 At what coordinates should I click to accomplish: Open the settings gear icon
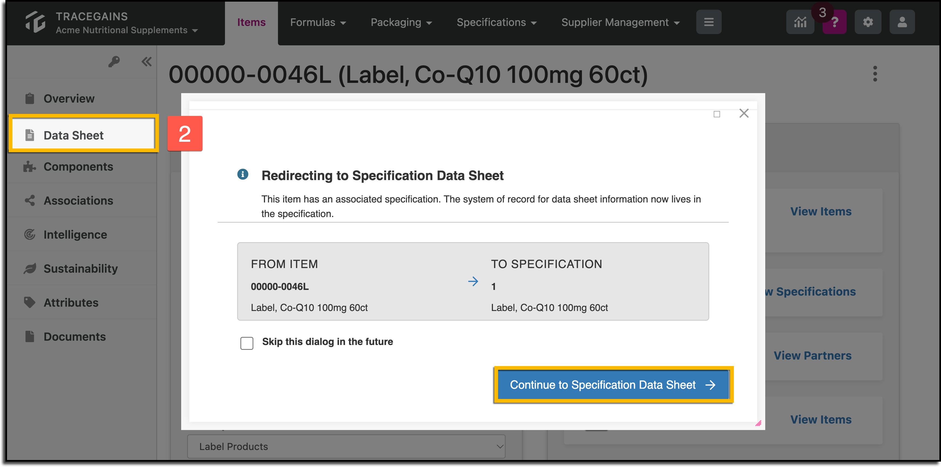pos(868,22)
